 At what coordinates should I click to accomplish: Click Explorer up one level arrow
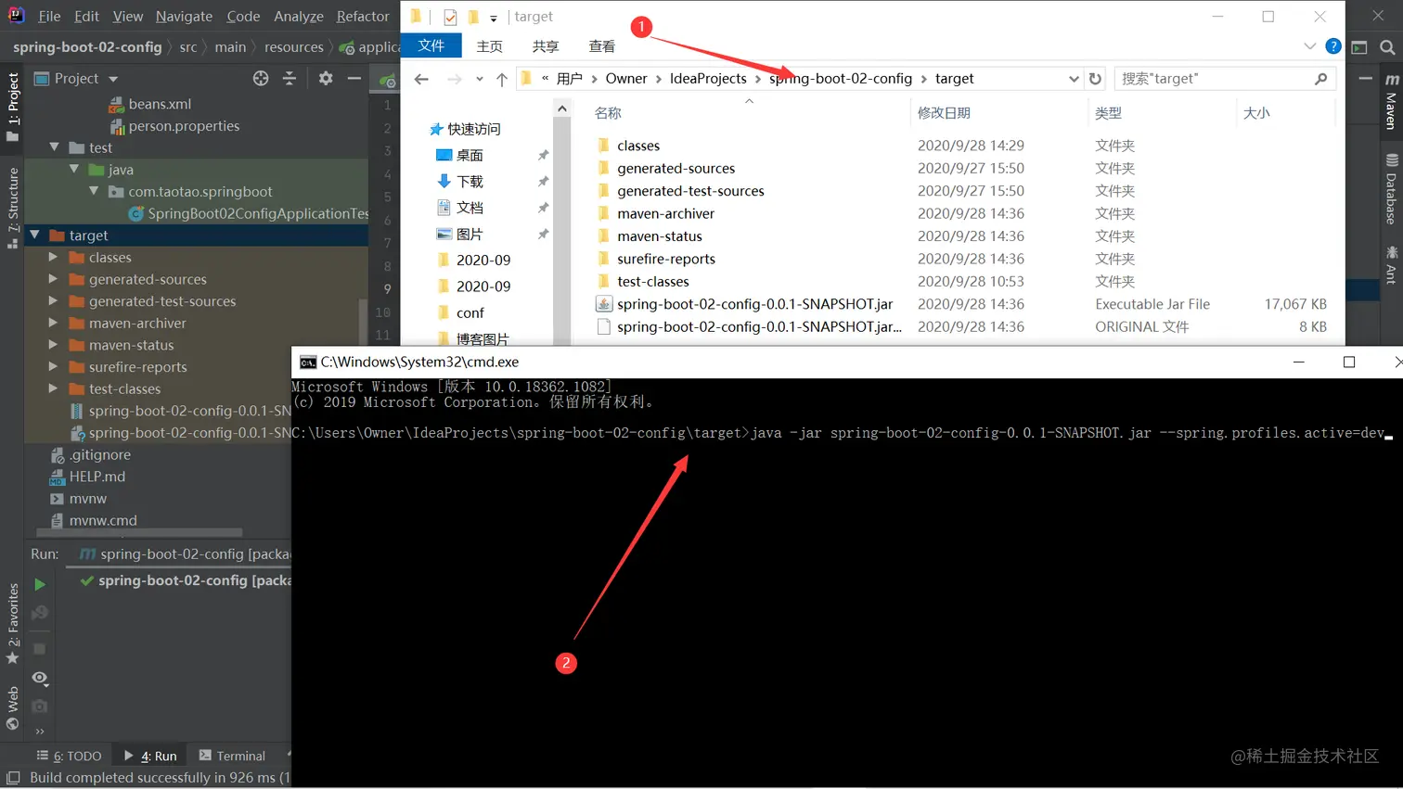tap(502, 79)
